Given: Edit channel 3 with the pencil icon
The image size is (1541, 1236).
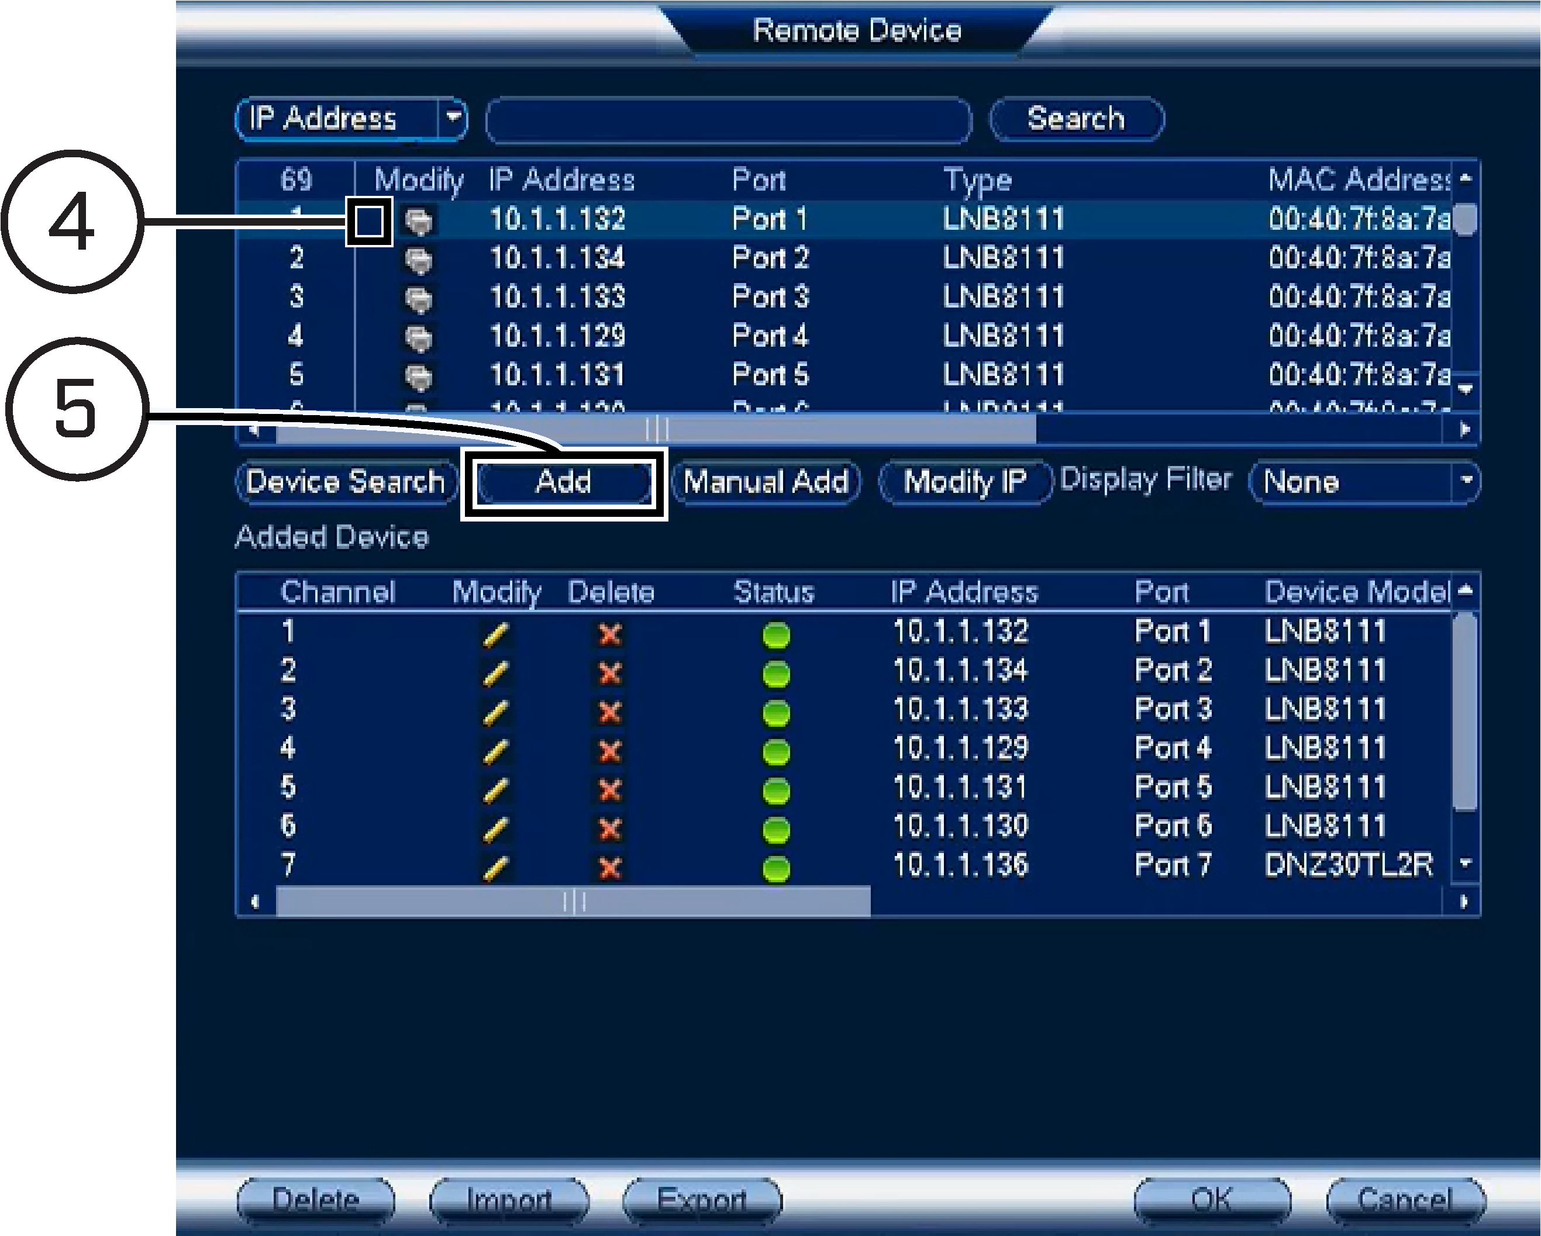Looking at the screenshot, I should pyautogui.click(x=495, y=712).
